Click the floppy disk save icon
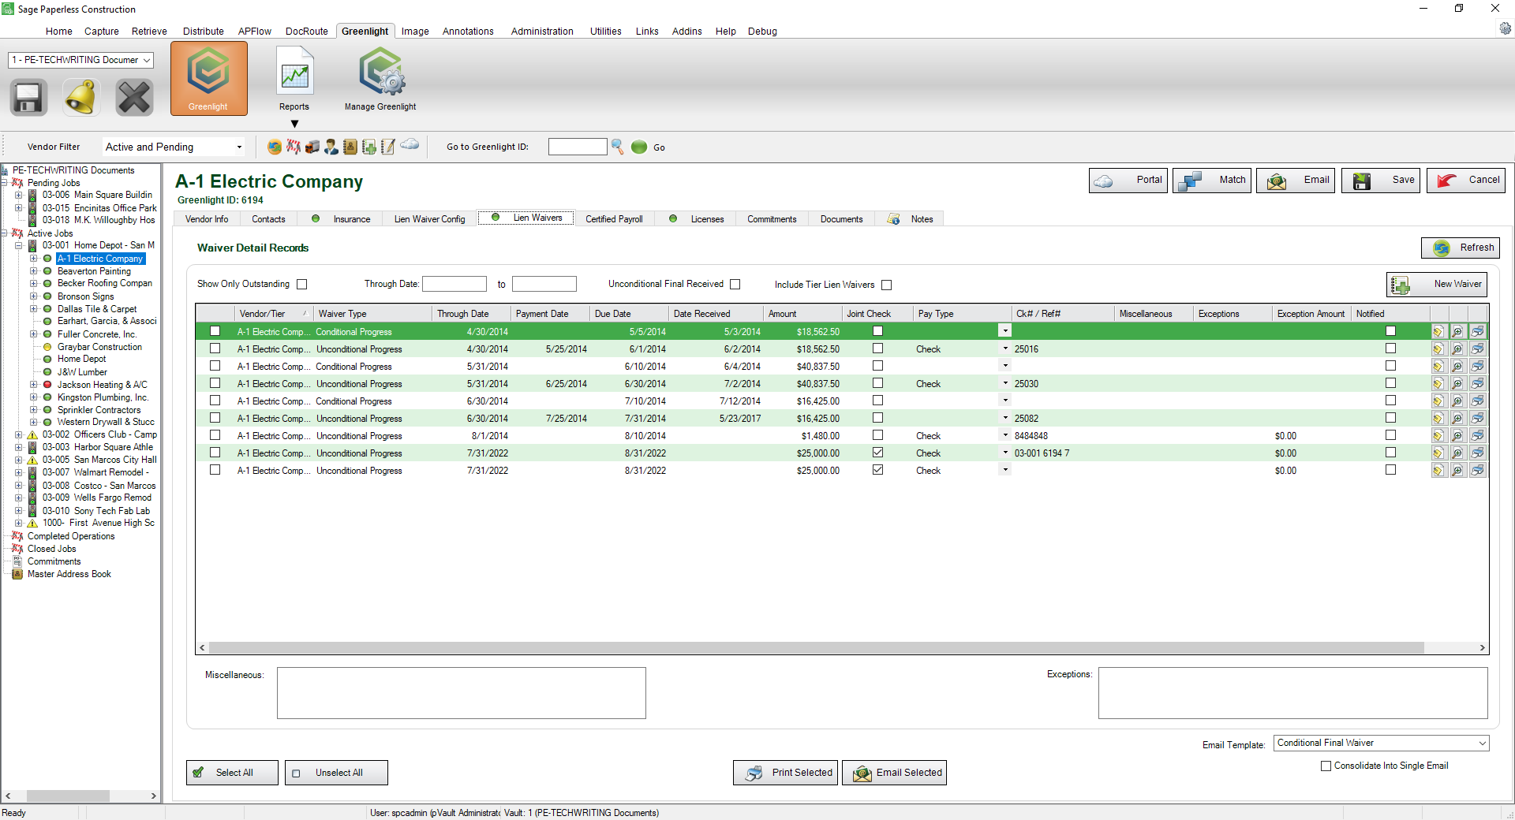 click(x=28, y=98)
